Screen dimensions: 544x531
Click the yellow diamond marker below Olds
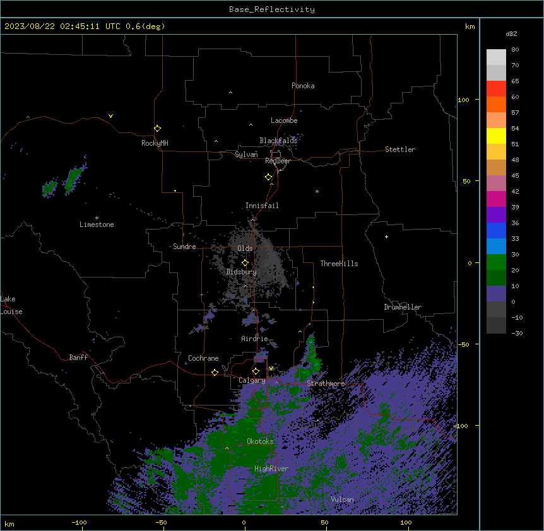pos(245,263)
